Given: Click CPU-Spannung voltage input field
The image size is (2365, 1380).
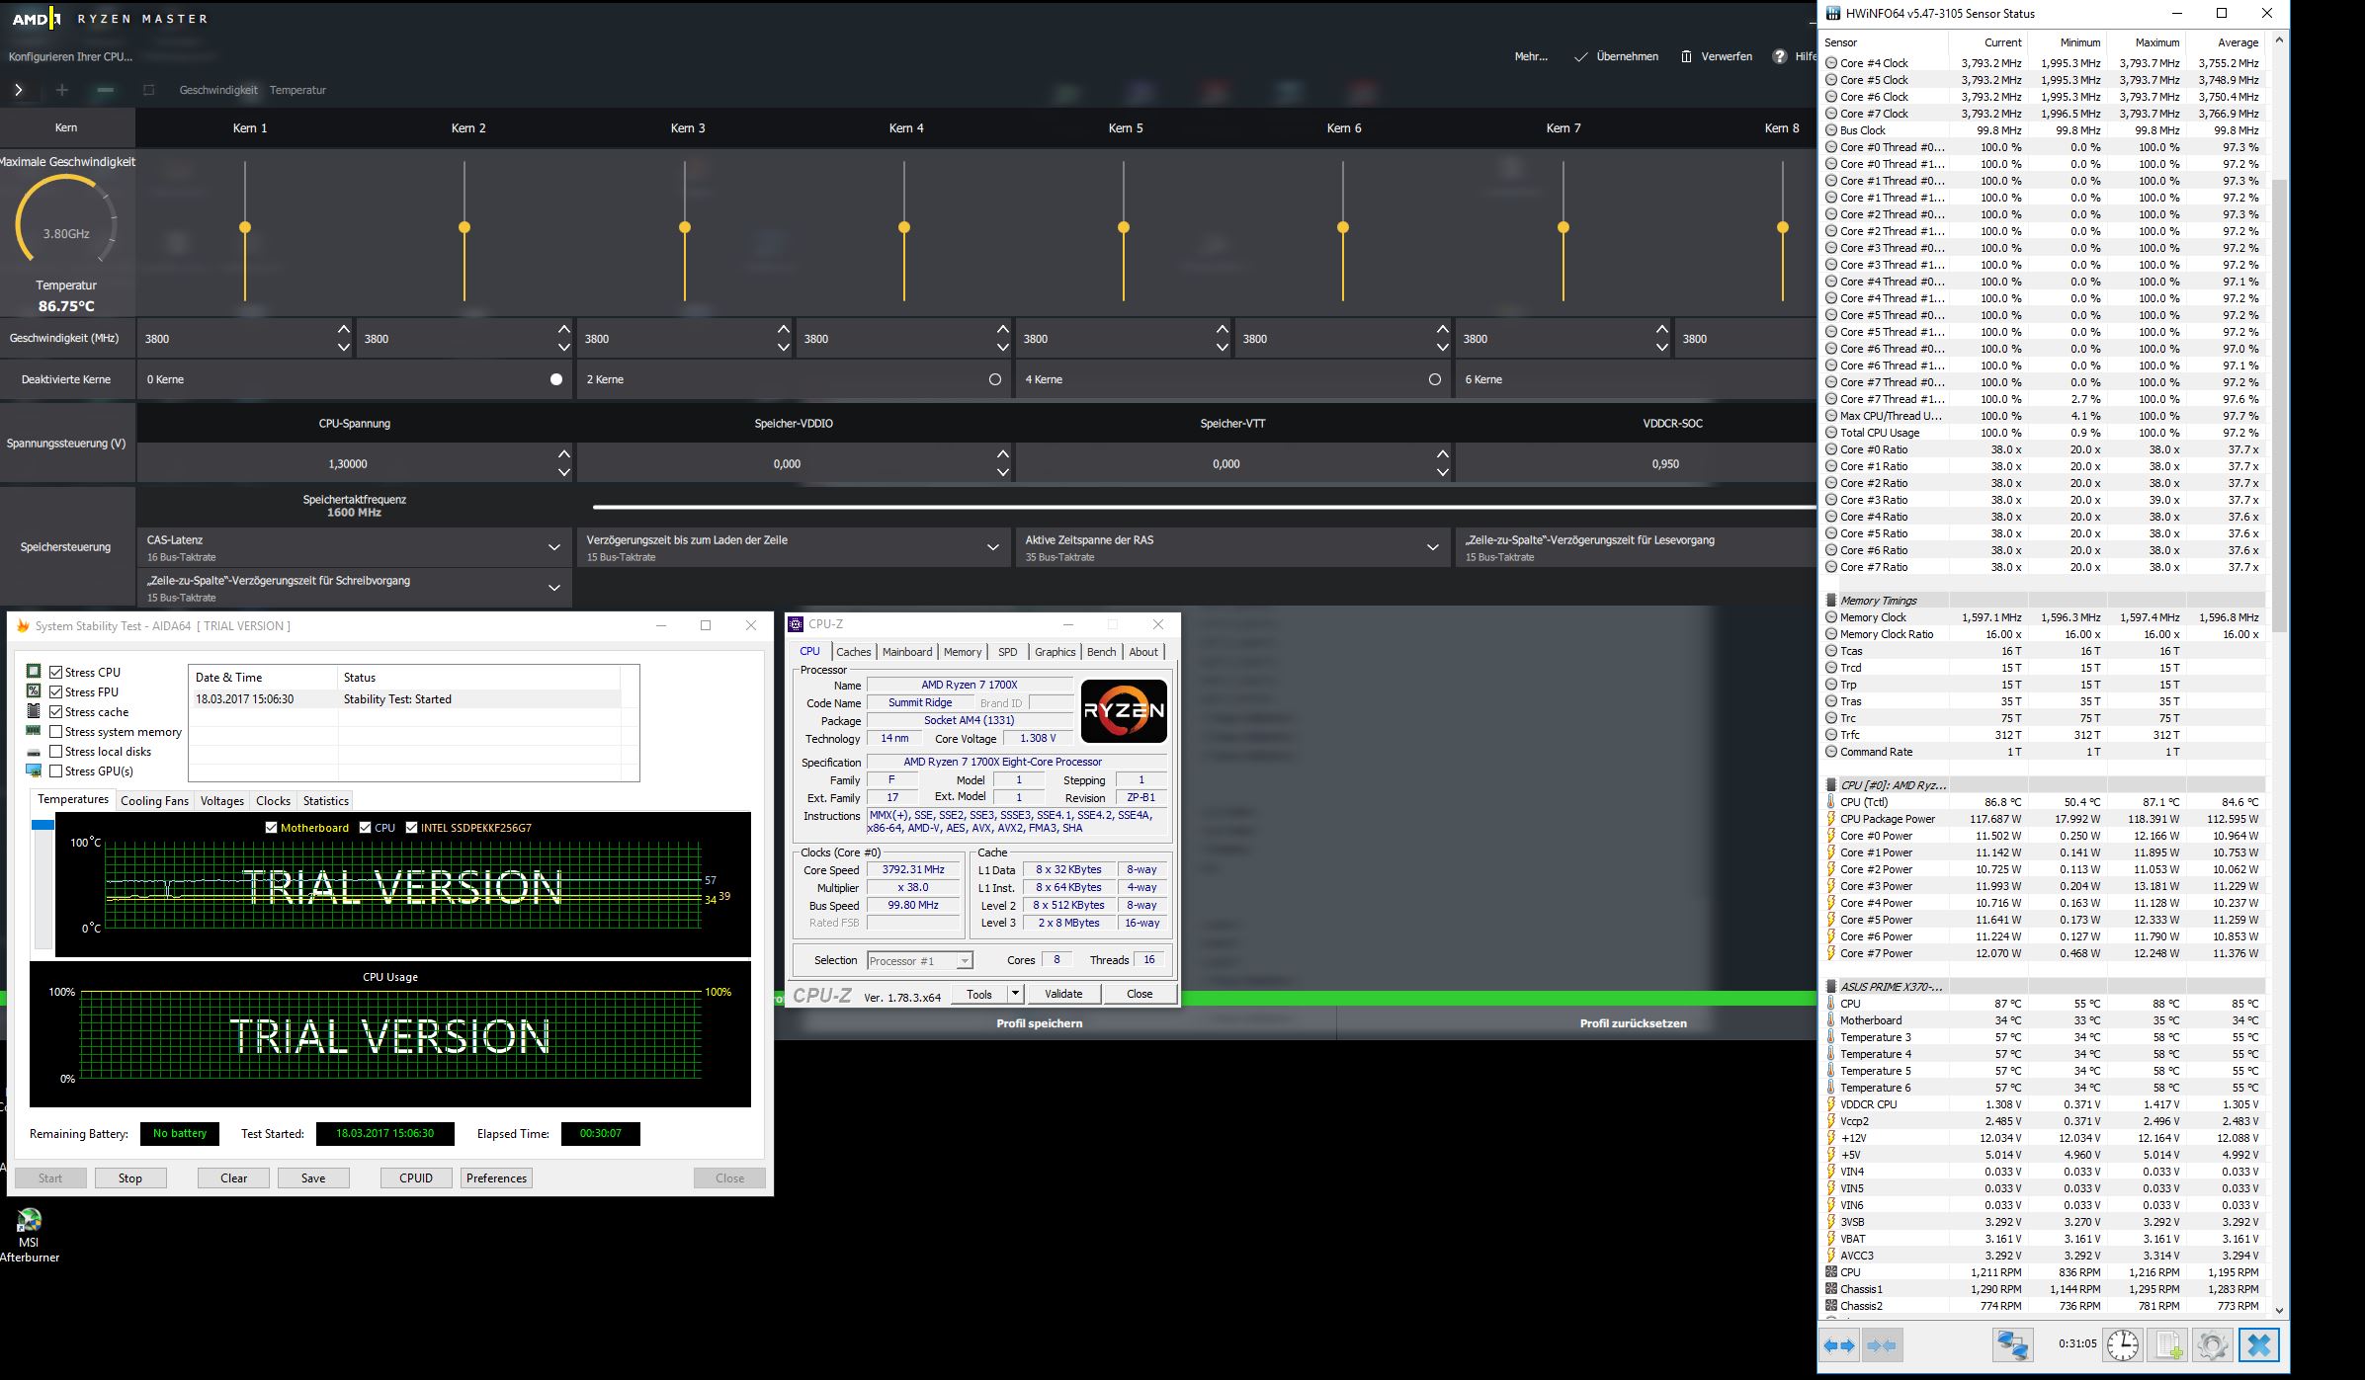Looking at the screenshot, I should click(x=348, y=463).
